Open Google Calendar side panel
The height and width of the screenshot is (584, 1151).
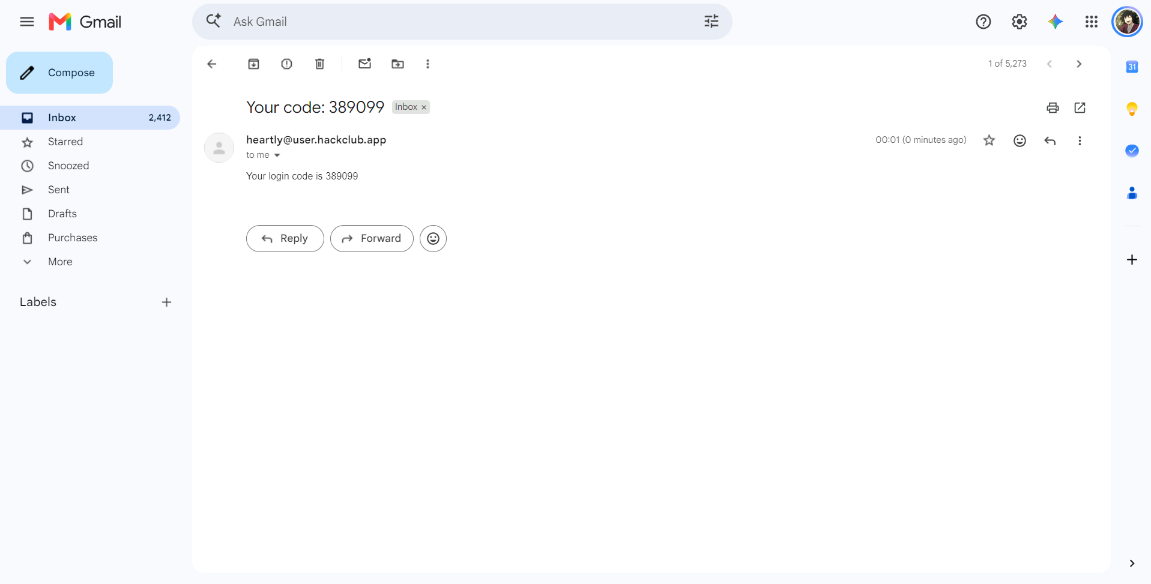click(1132, 67)
